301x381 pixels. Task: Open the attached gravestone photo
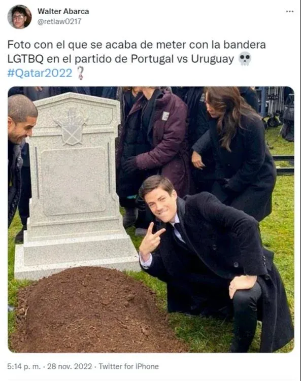(x=151, y=219)
